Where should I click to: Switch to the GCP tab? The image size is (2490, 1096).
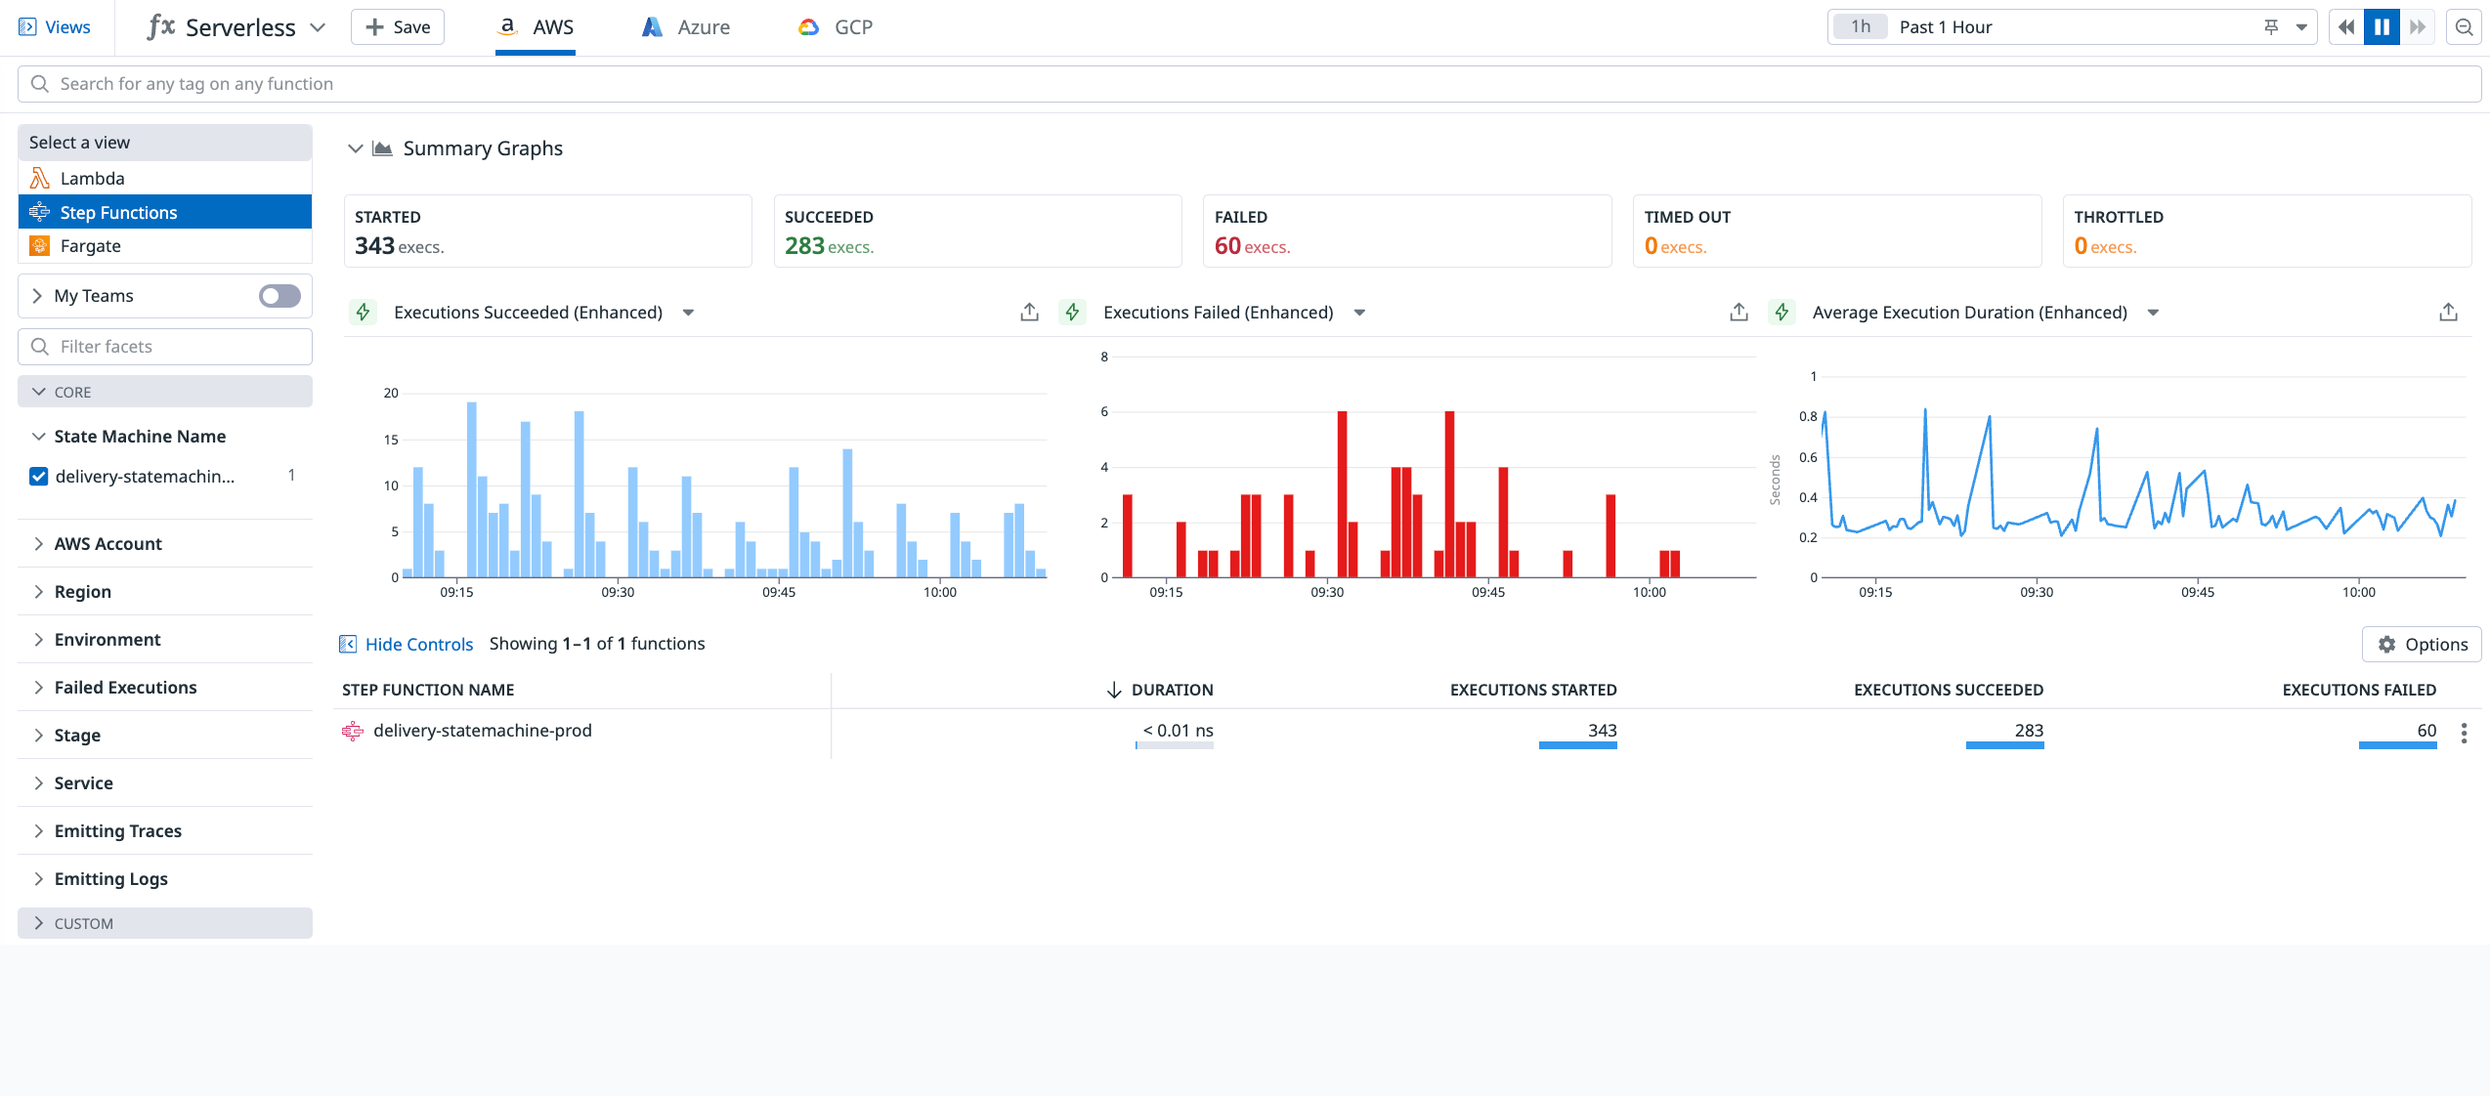click(x=836, y=26)
